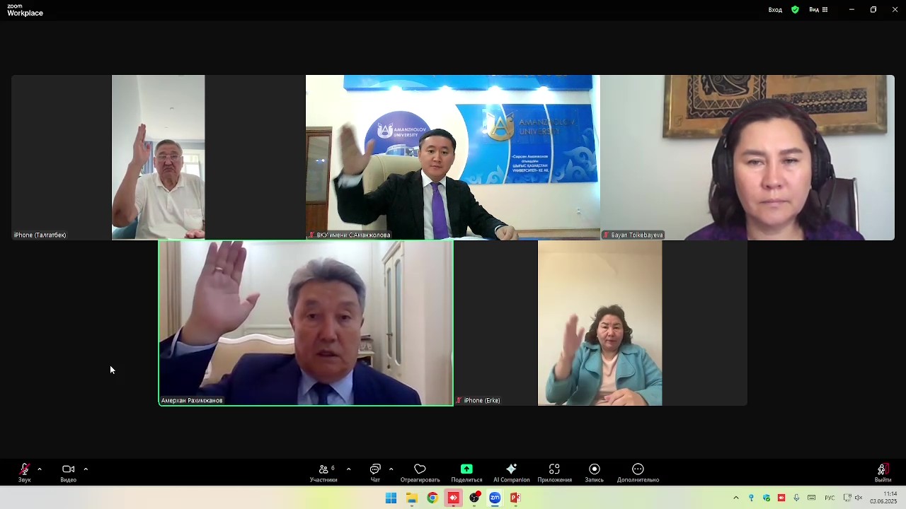
Task: Click the green Поделиться share screen icon
Action: point(466,469)
